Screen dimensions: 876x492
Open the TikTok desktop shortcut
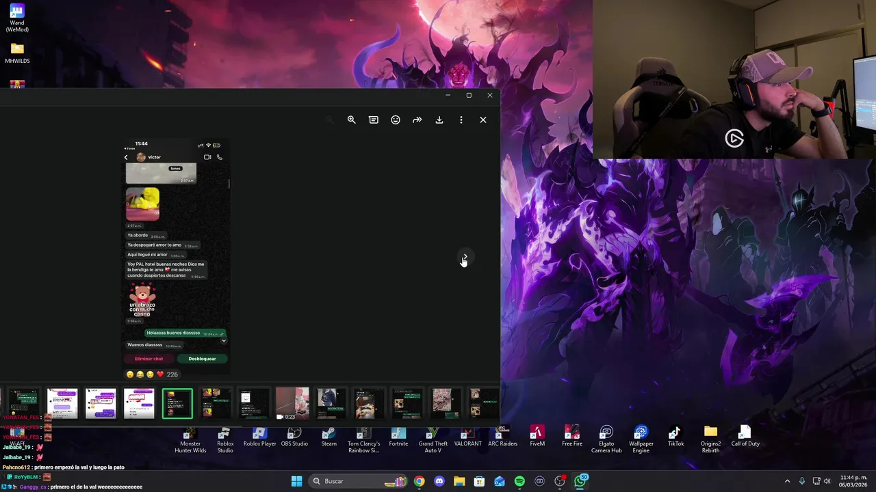(675, 437)
